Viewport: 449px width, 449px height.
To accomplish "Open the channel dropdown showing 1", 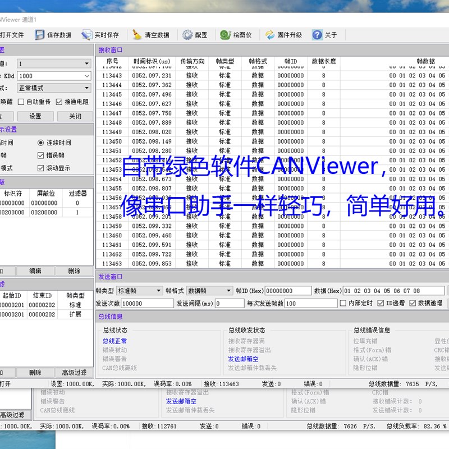I will tap(54, 63).
